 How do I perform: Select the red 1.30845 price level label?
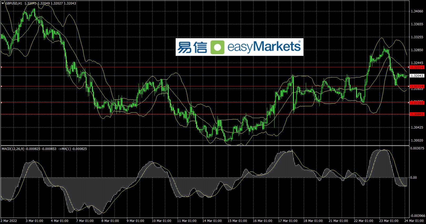point(417,114)
